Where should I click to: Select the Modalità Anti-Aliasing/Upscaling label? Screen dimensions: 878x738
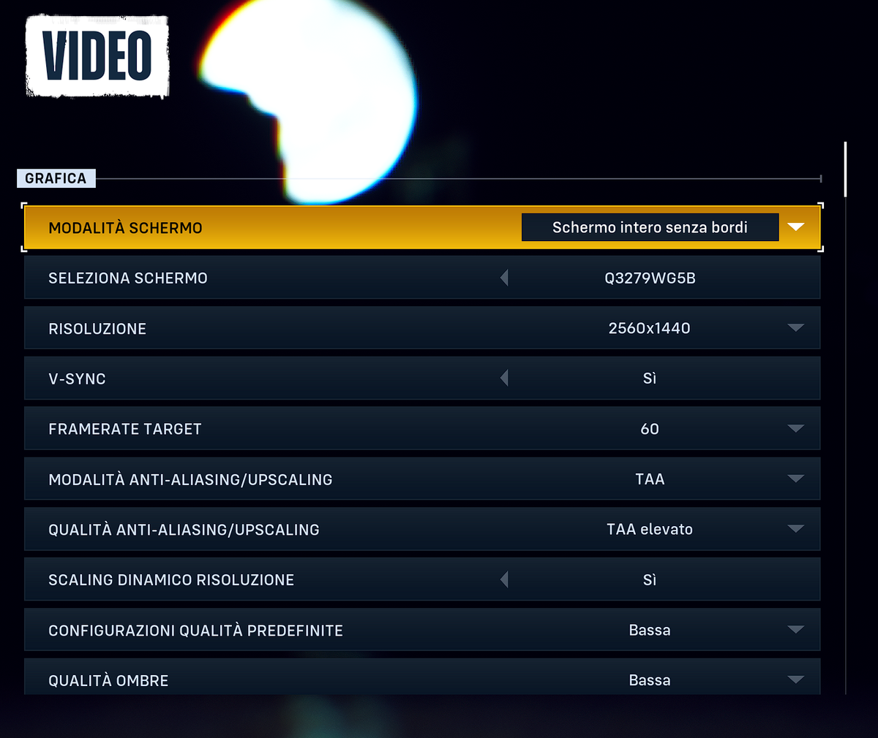point(190,480)
